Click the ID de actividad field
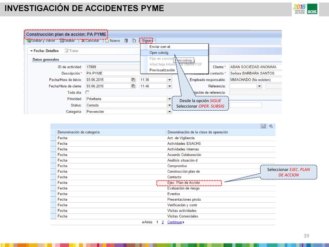This screenshot has height=247, width=329. (113, 67)
